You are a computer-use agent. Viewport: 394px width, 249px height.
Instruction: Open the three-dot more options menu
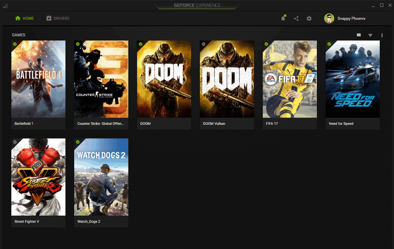pos(382,35)
